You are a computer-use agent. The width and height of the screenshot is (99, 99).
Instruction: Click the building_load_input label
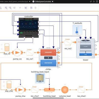tap(40, 72)
